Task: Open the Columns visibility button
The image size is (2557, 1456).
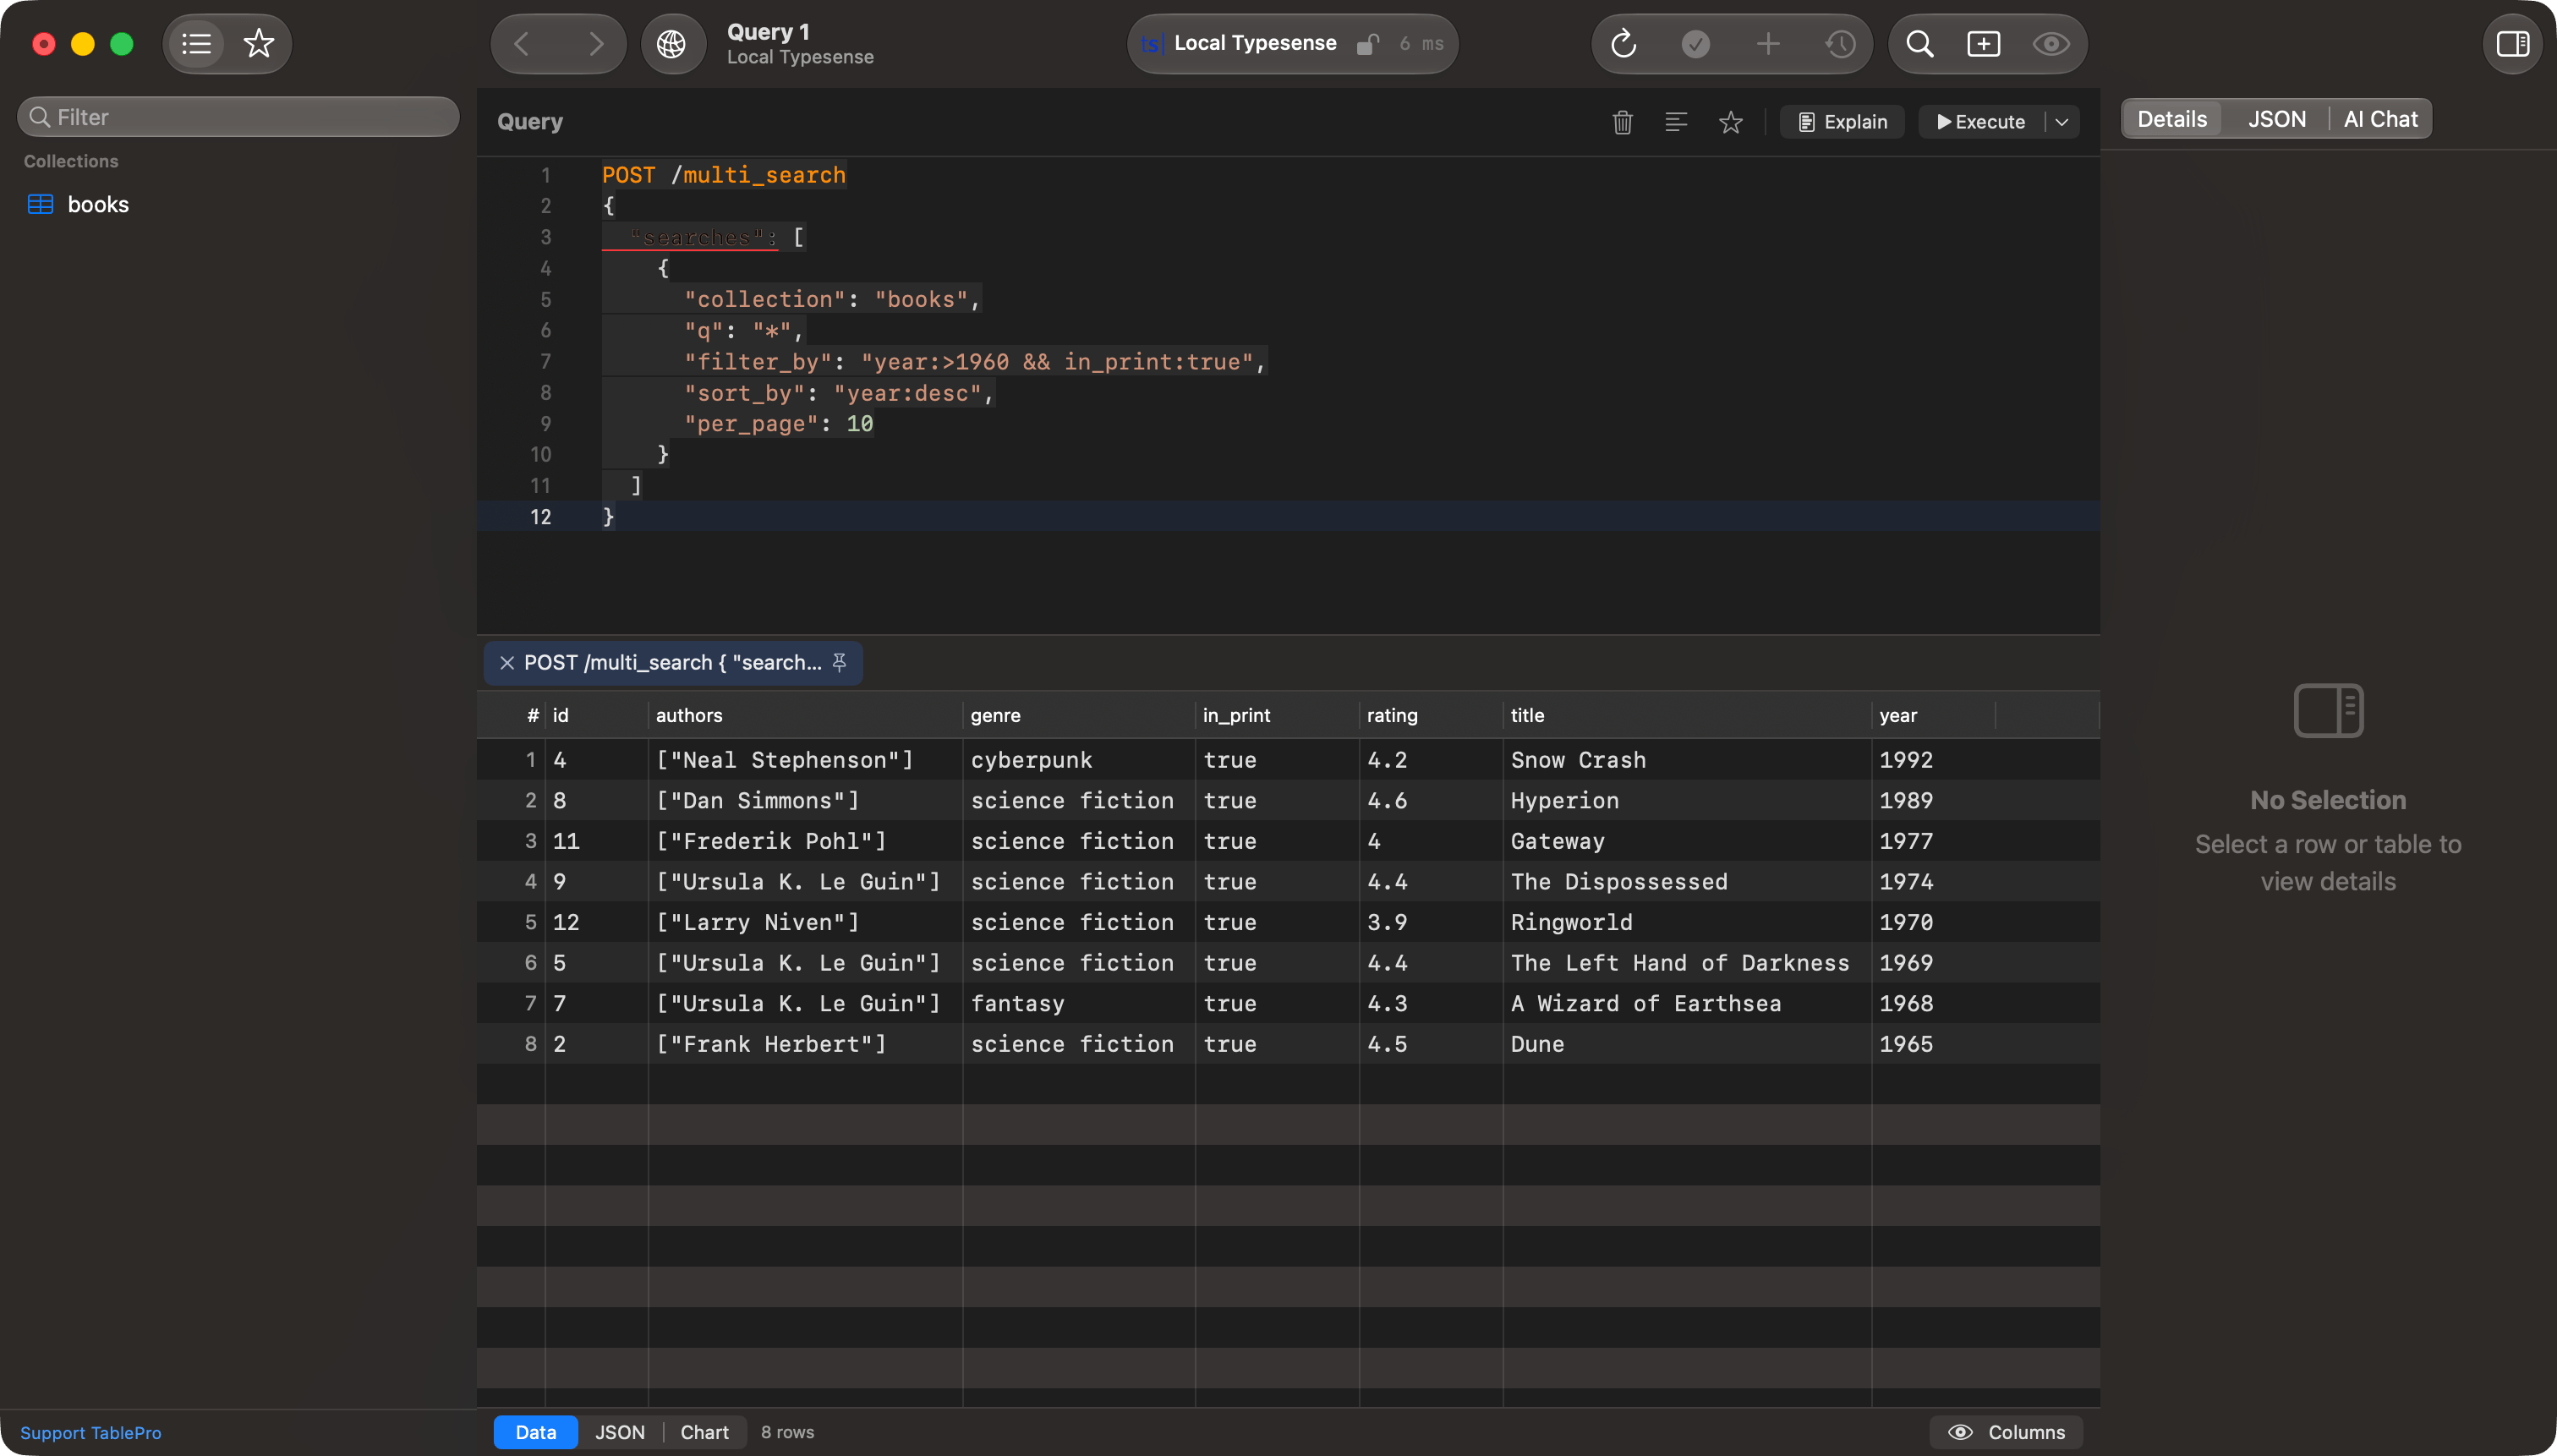Action: 2006,1432
